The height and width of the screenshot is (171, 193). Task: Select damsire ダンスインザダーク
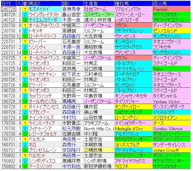[x=172, y=107]
